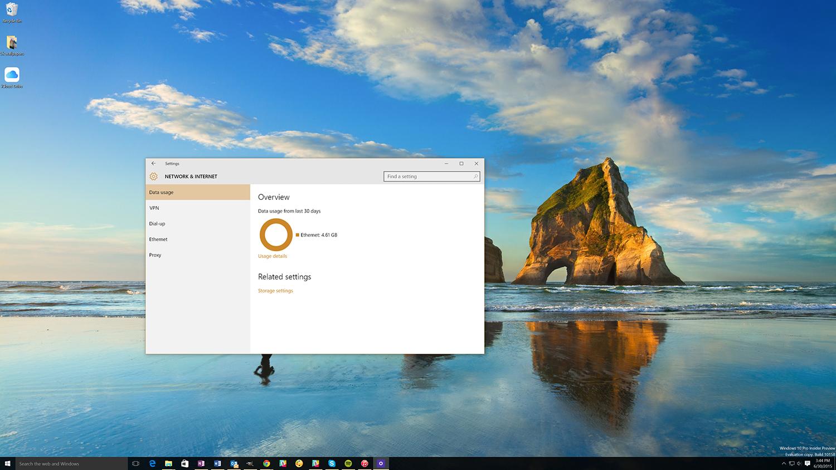The width and height of the screenshot is (836, 470).
Task: Go back with the Settings back arrow
Action: click(x=153, y=163)
